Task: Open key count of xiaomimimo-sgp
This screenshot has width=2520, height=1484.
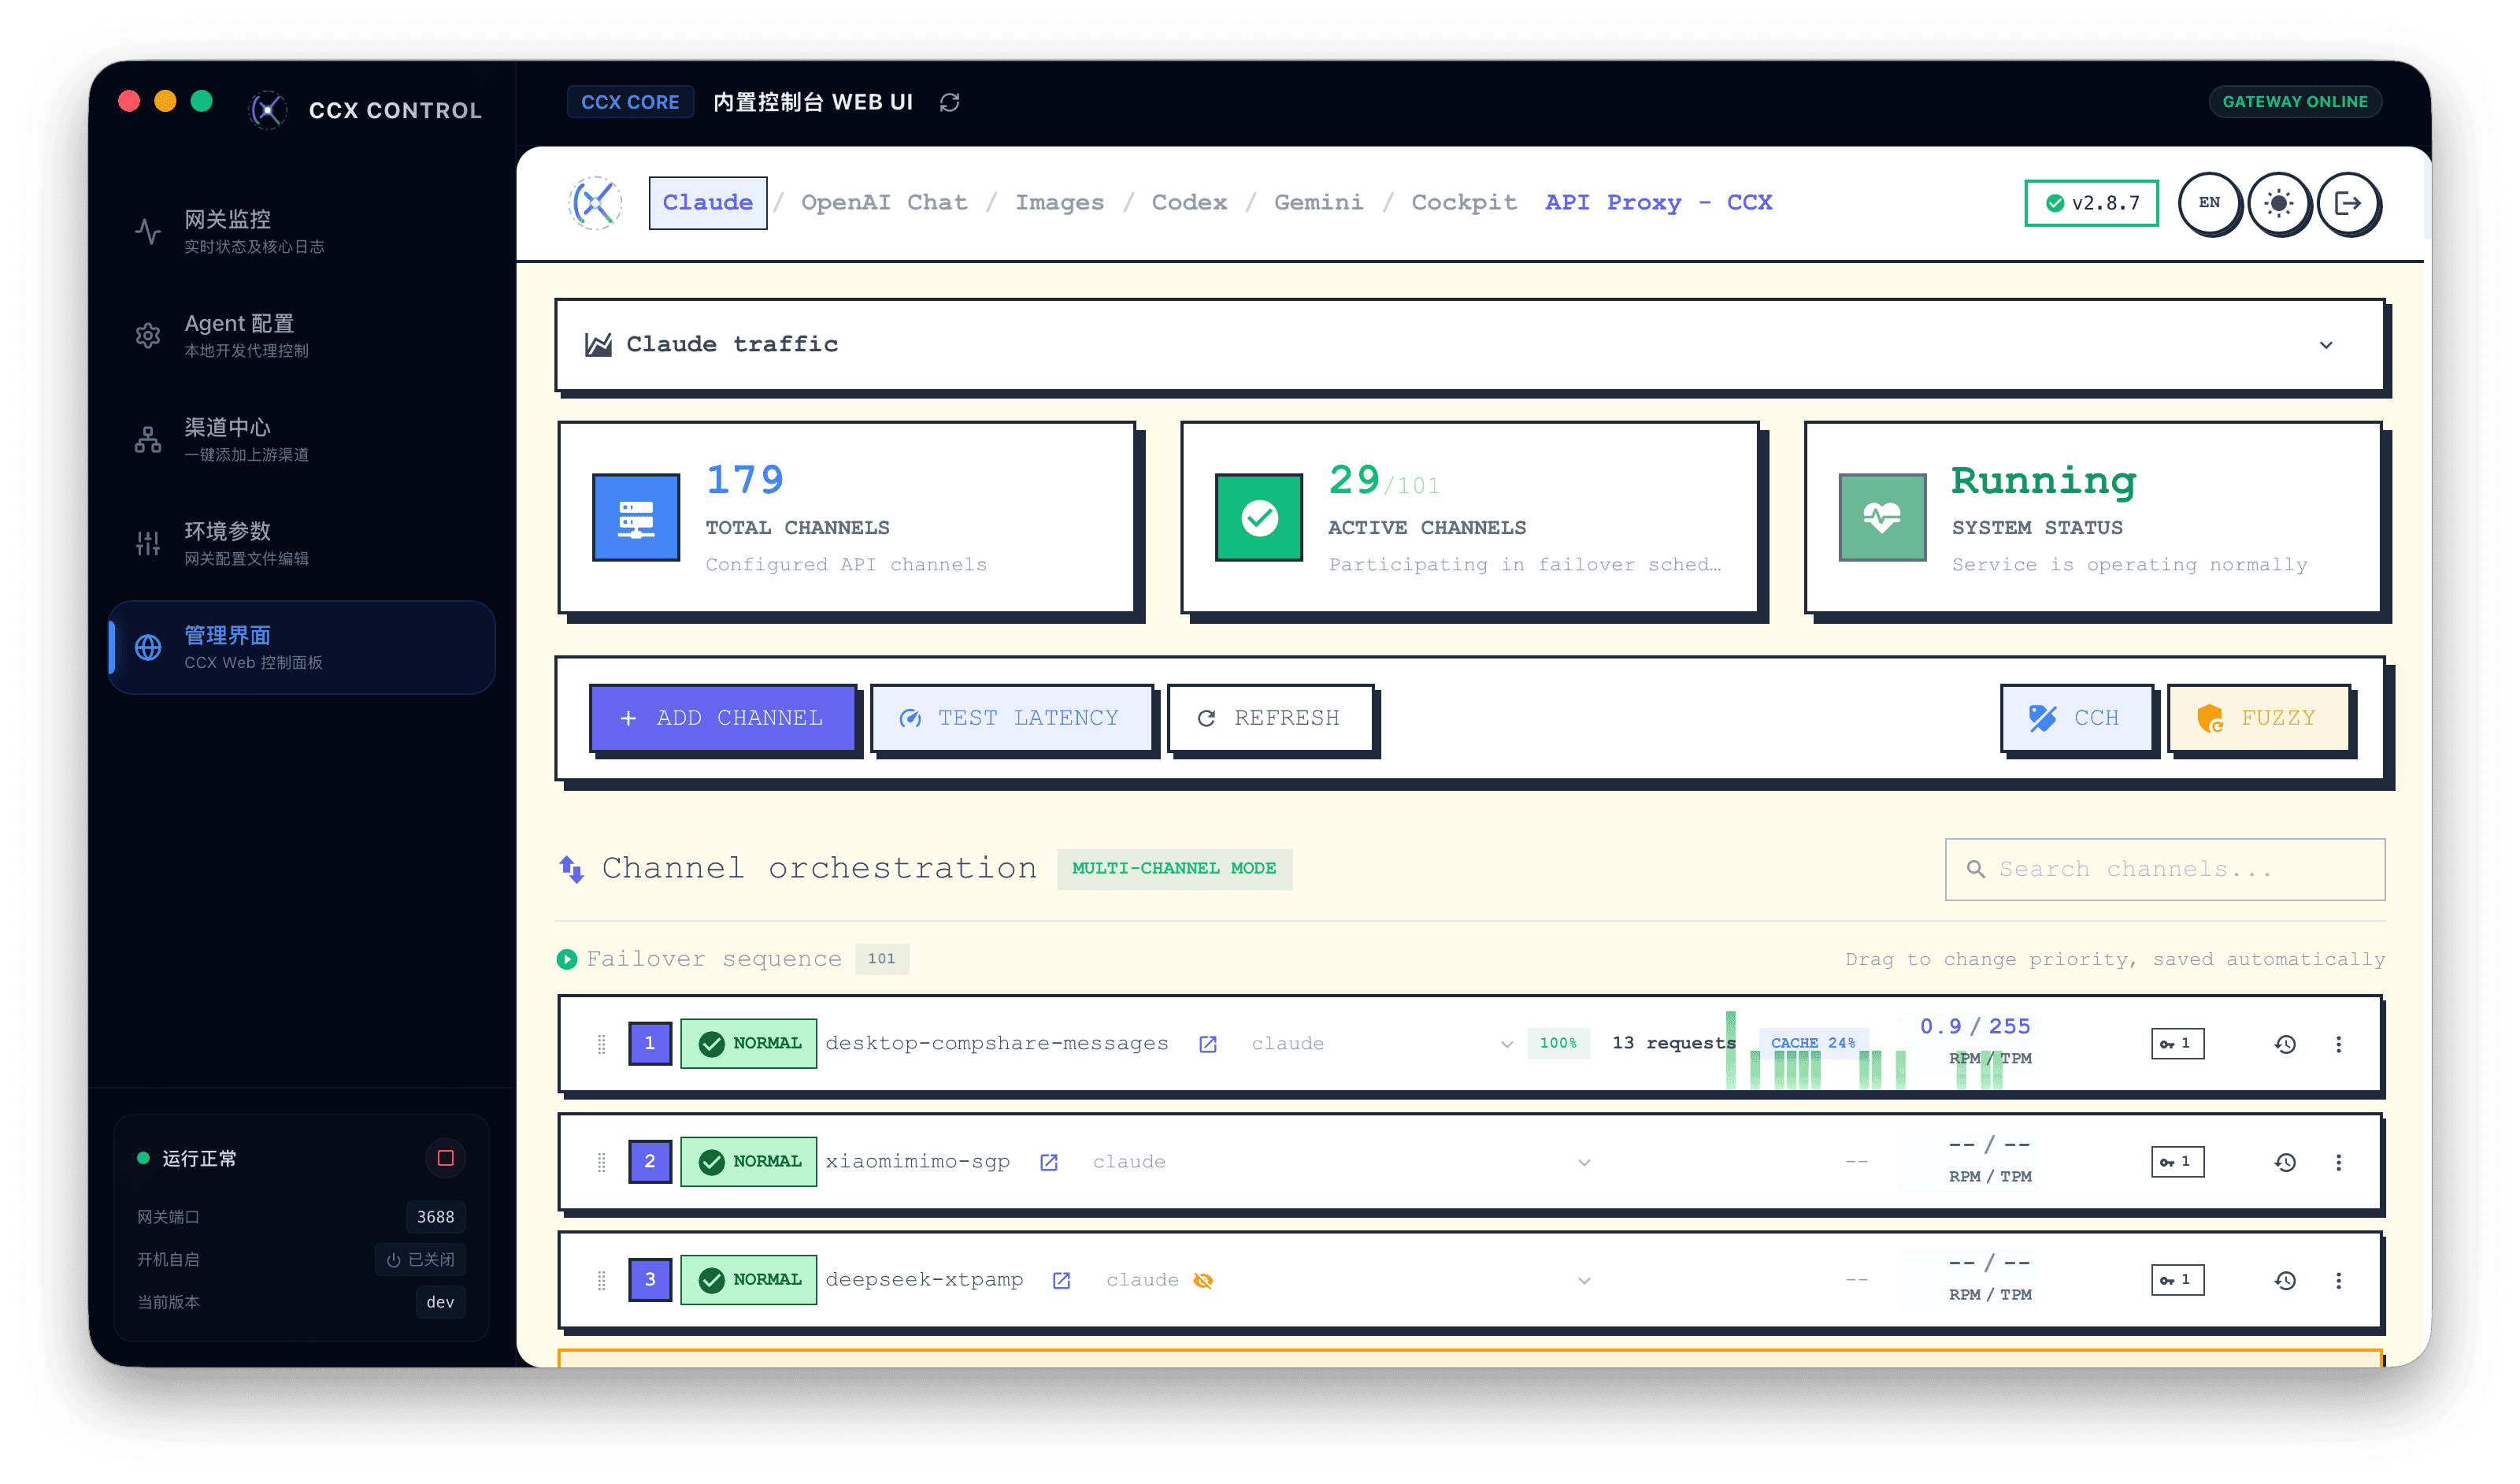Action: point(2178,1162)
